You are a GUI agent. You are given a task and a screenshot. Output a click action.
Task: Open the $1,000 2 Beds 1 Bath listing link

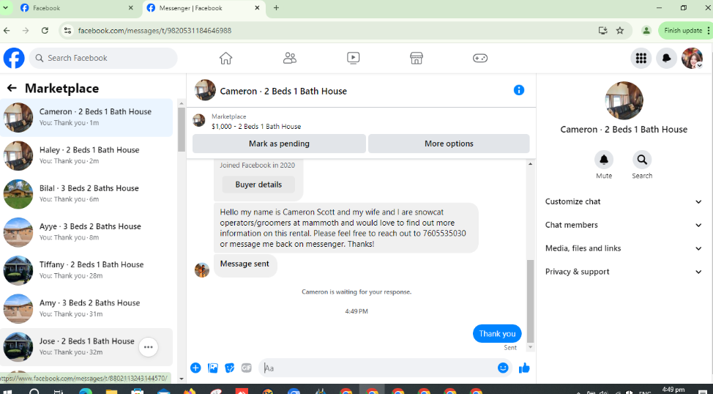point(256,127)
